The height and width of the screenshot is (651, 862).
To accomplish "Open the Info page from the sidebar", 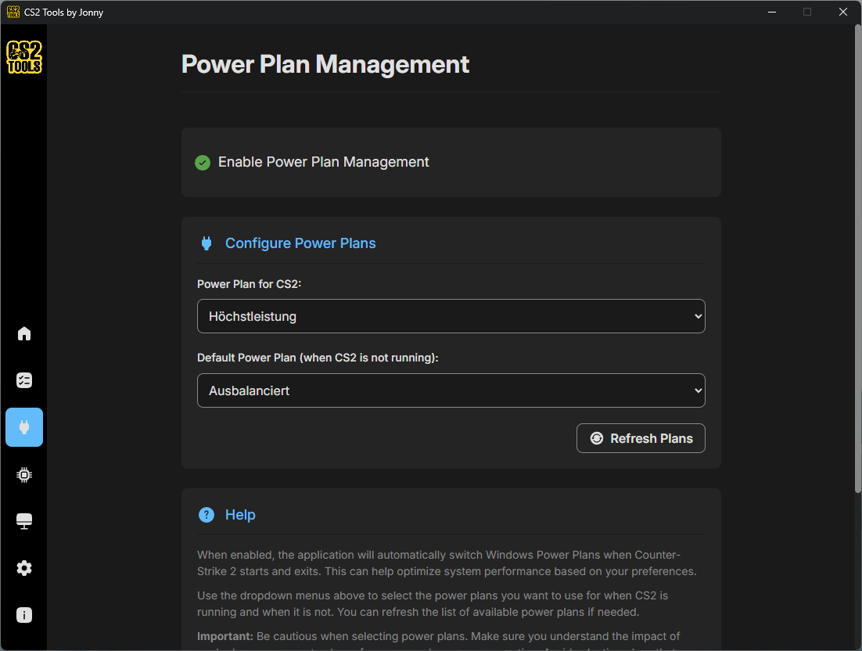I will (x=23, y=615).
